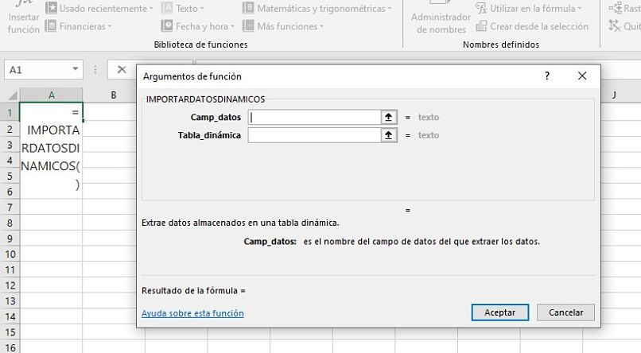Cancel formula entry with X icon

click(x=122, y=70)
